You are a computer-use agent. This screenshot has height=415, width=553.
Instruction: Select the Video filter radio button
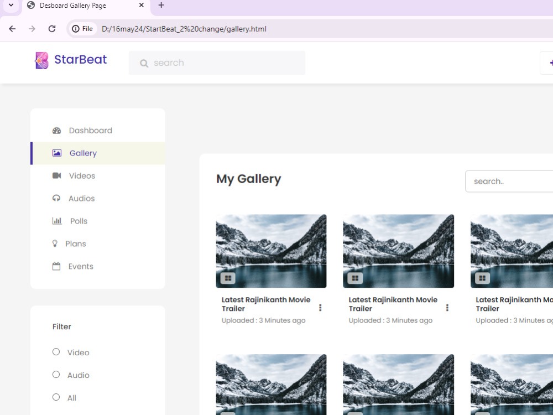(x=56, y=352)
